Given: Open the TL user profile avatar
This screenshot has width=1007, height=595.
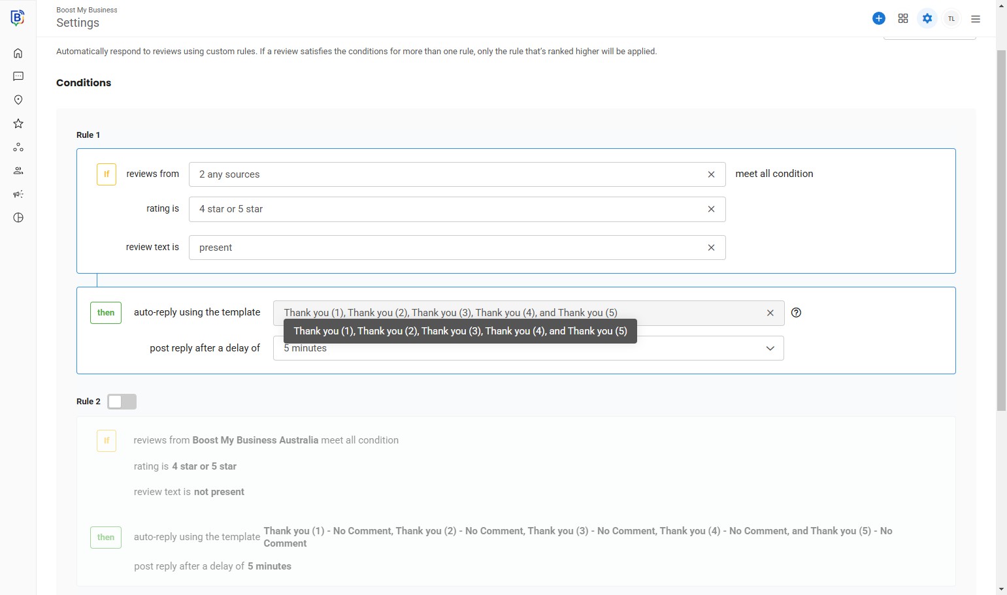Looking at the screenshot, I should click(951, 18).
